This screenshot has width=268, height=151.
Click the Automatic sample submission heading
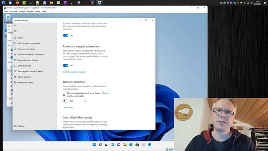tap(81, 47)
